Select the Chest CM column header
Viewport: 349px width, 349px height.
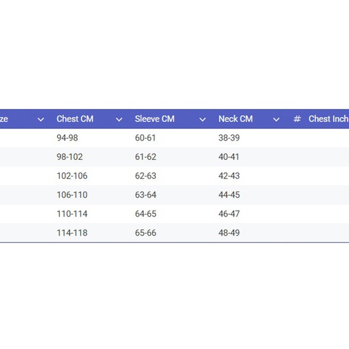click(x=75, y=119)
